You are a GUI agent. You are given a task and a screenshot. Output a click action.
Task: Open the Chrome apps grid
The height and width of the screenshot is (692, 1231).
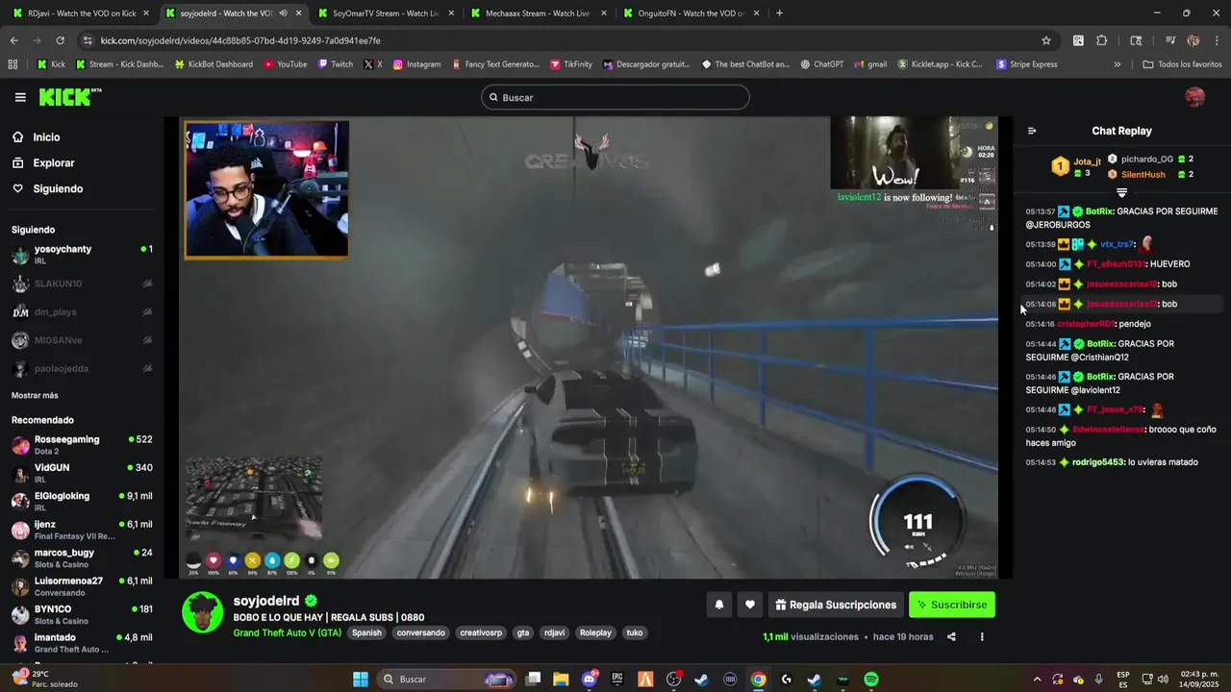tap(13, 64)
